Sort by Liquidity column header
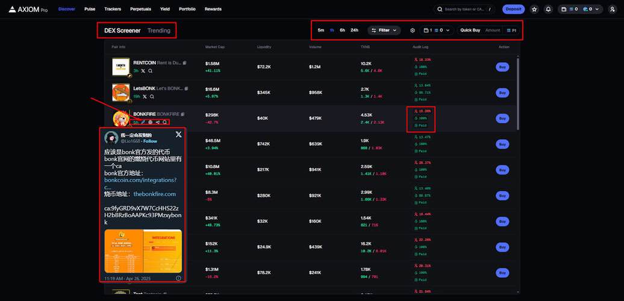The image size is (624, 301). point(264,47)
